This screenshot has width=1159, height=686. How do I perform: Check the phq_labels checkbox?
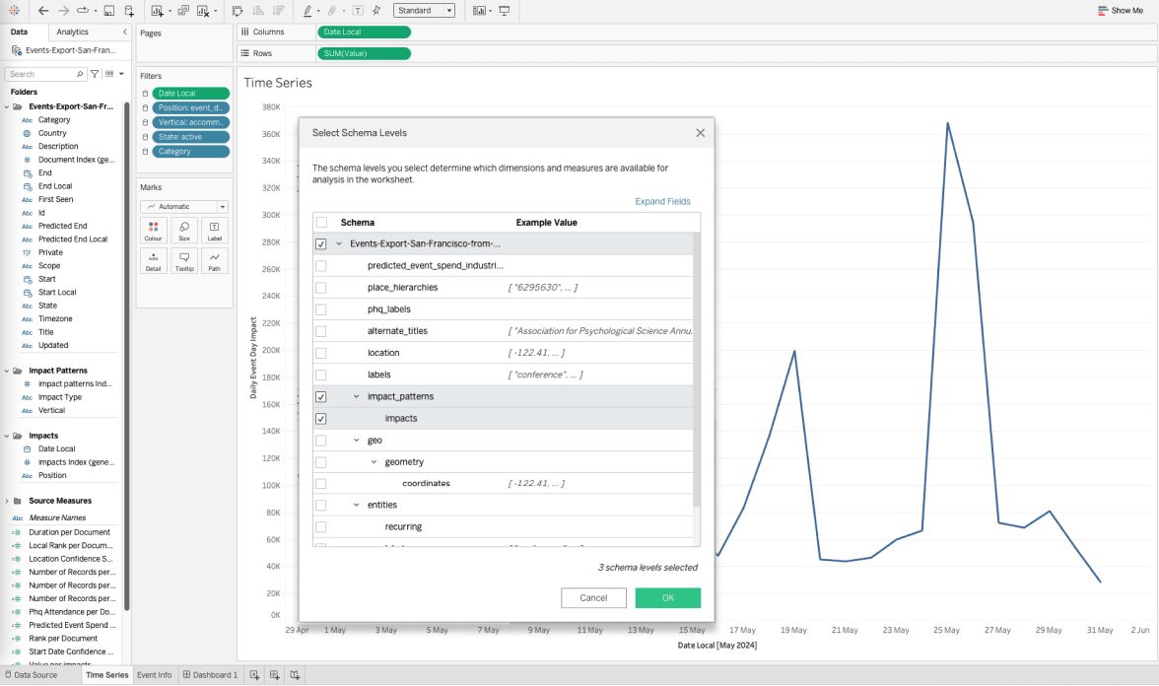click(321, 309)
